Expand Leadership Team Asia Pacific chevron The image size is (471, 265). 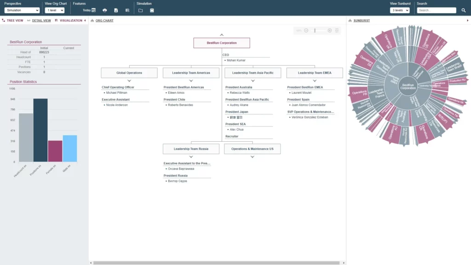[x=253, y=81]
